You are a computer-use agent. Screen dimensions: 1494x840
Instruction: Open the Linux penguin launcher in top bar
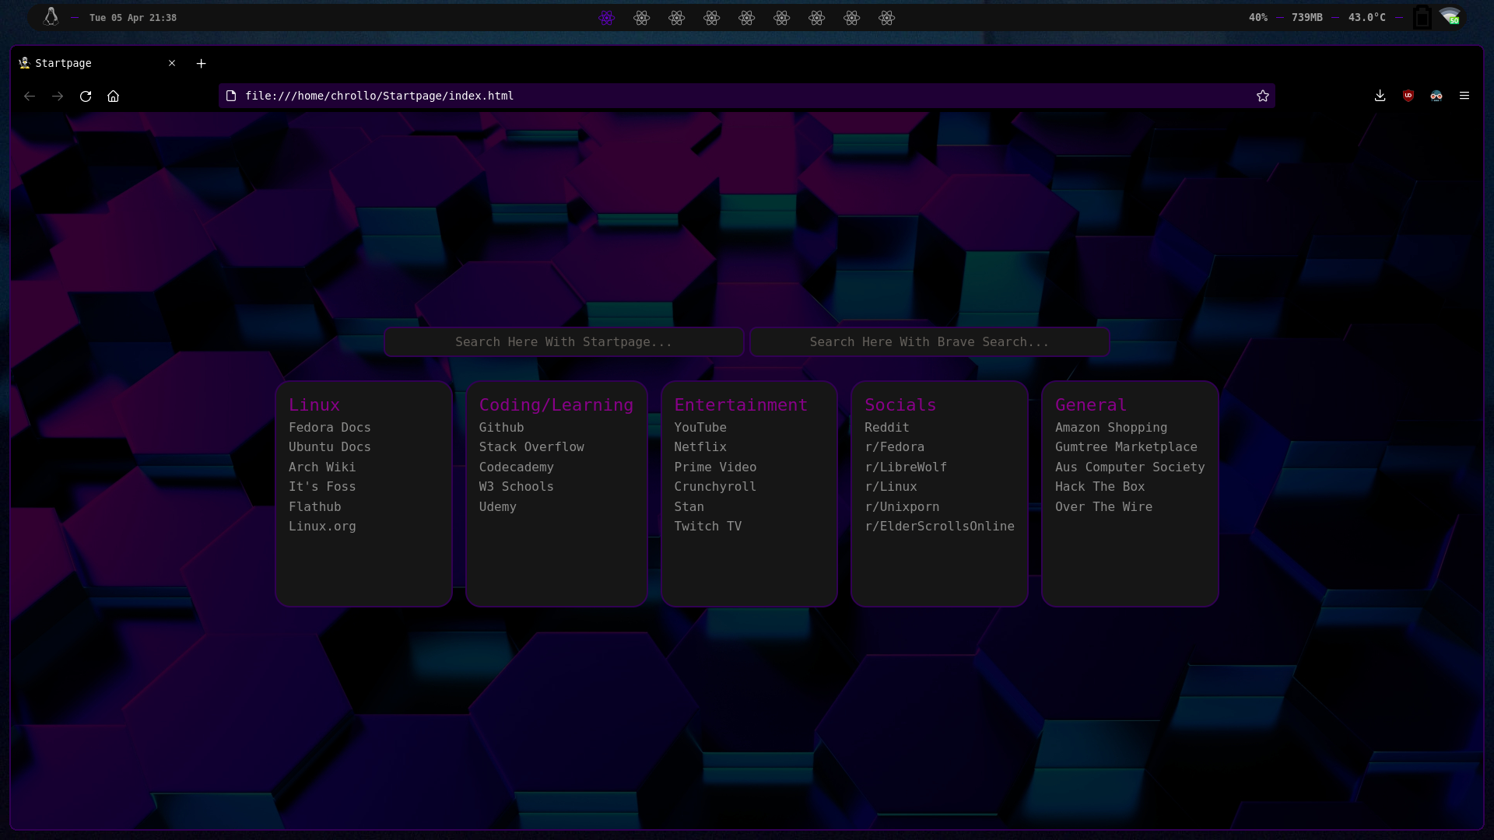[51, 17]
